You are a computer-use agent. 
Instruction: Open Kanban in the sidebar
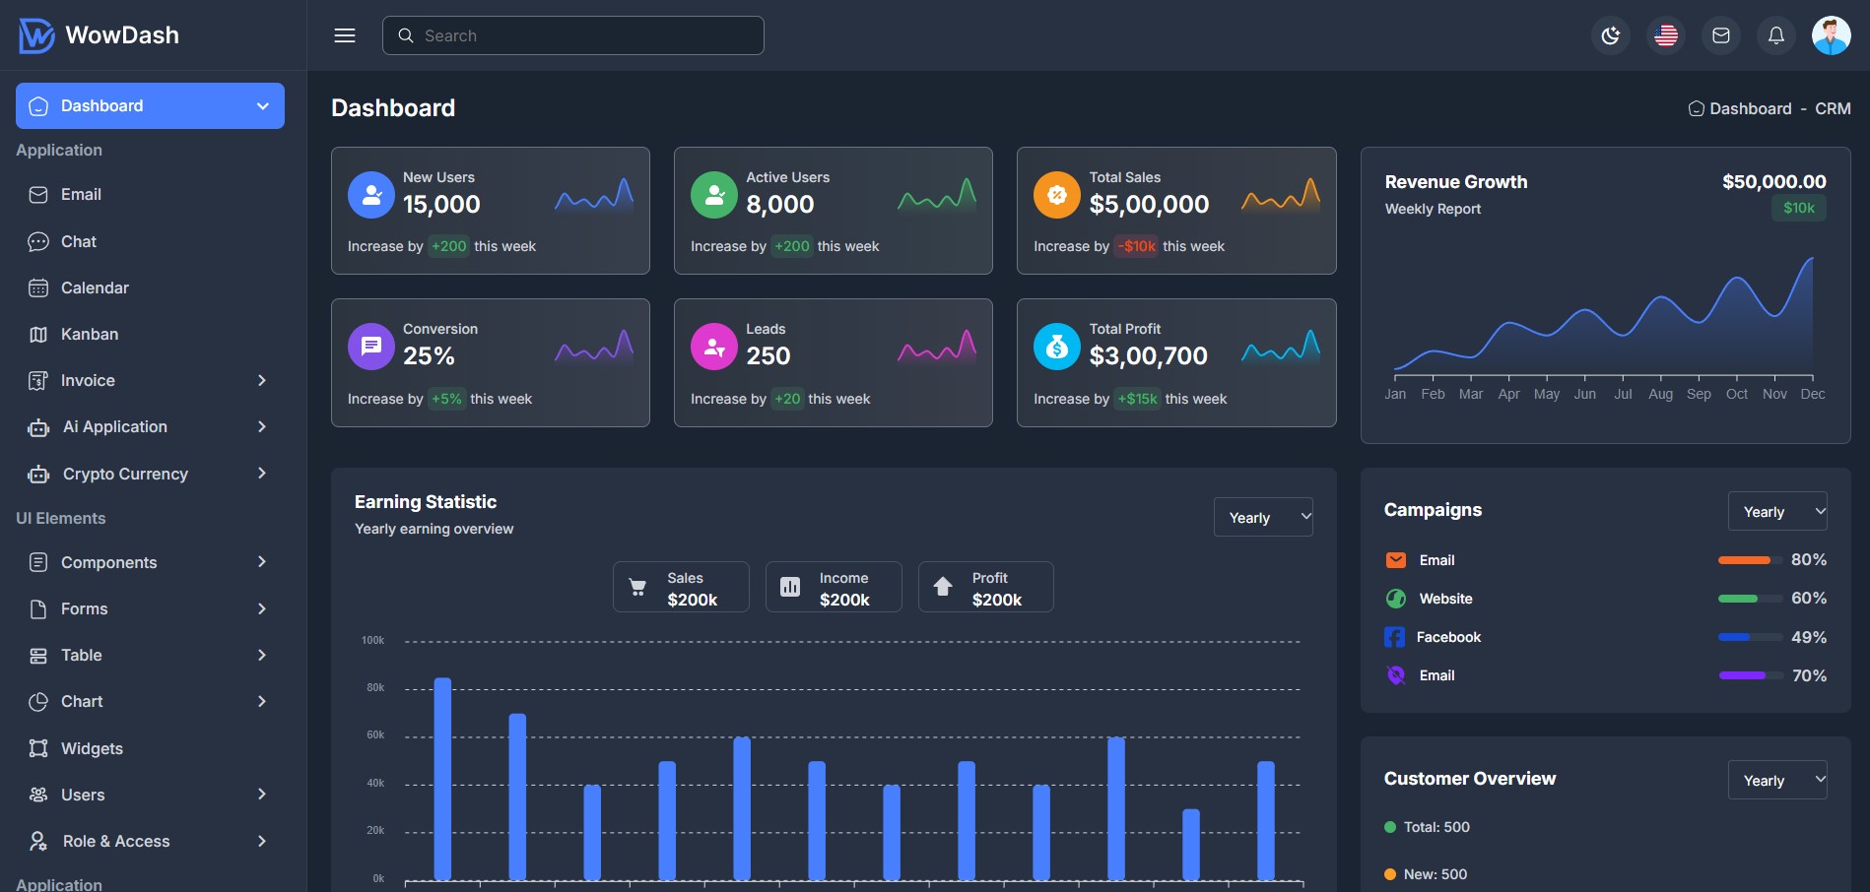[150, 334]
